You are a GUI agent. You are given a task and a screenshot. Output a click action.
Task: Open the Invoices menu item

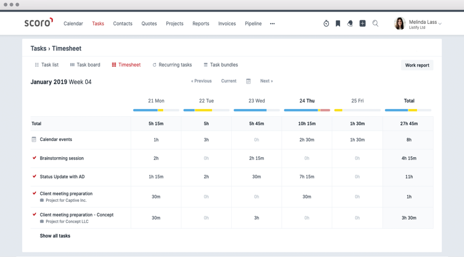click(227, 24)
